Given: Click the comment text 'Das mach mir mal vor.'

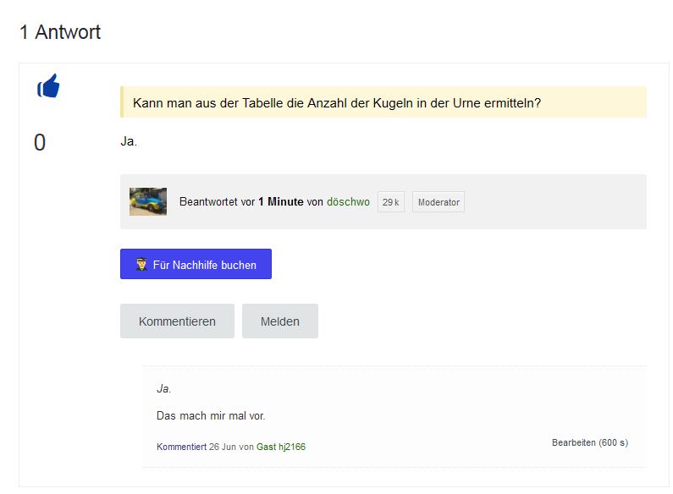Looking at the screenshot, I should [211, 415].
